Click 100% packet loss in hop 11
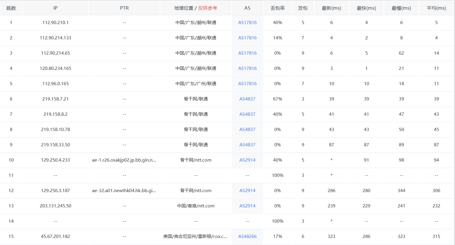Viewport: 455px width, 245px height. [x=278, y=175]
